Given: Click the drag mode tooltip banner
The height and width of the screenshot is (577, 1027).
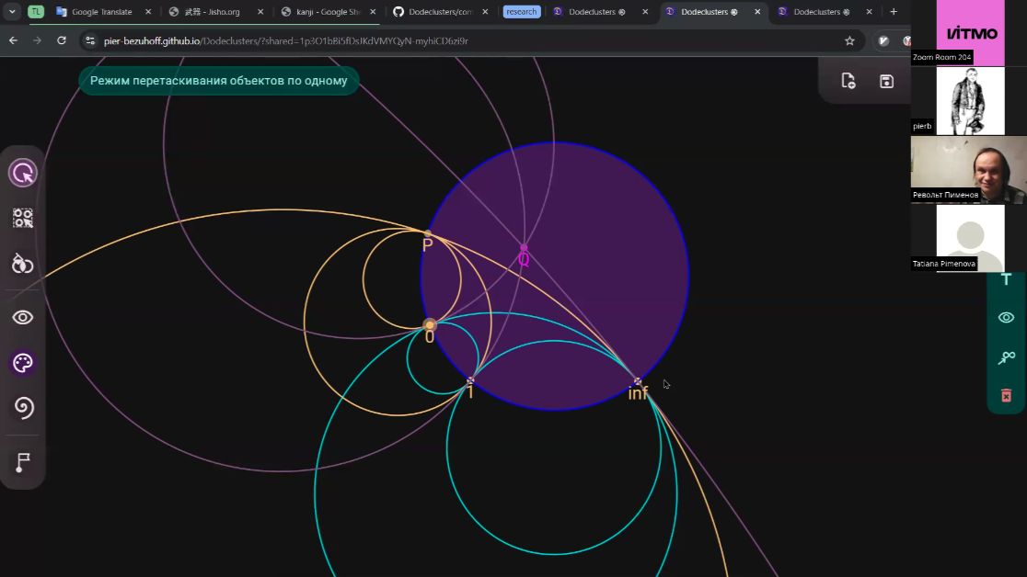Looking at the screenshot, I should [x=219, y=81].
